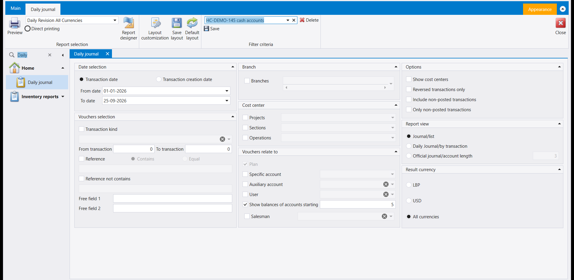This screenshot has width=574, height=280.
Task: Delete the saved filter criteria
Action: [309, 20]
